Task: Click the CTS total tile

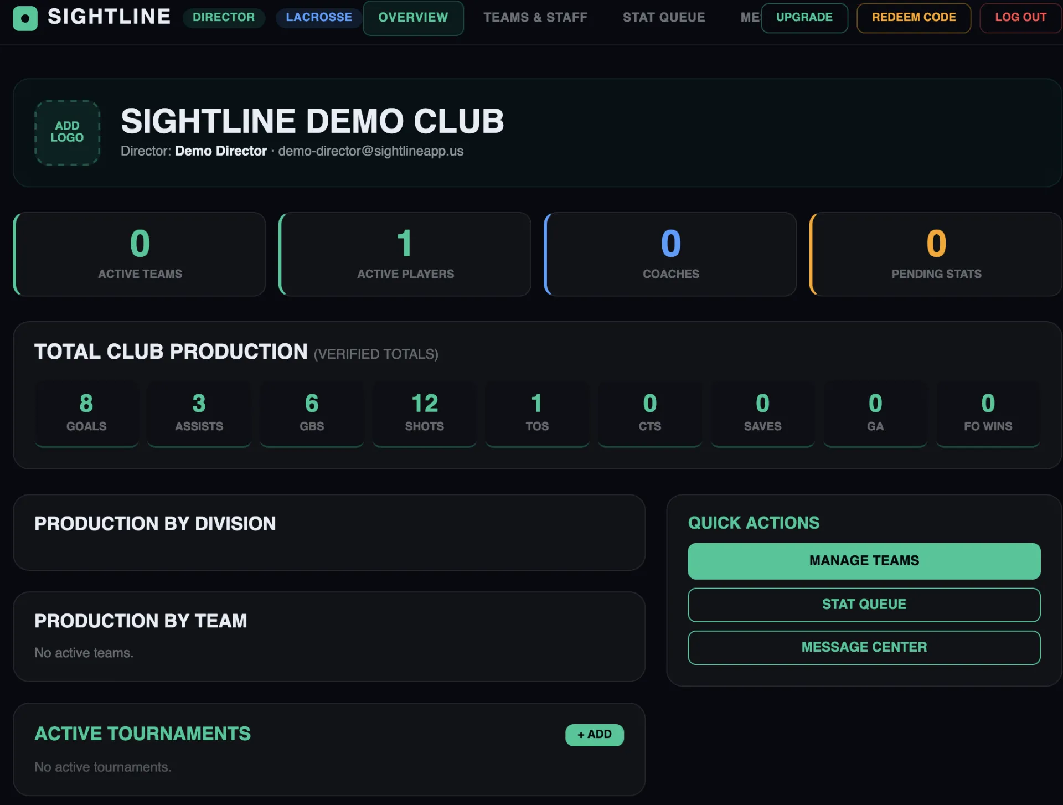Action: coord(650,414)
